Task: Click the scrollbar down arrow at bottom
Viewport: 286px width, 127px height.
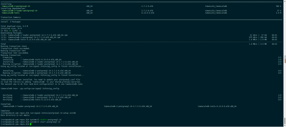Action: [x=285, y=126]
